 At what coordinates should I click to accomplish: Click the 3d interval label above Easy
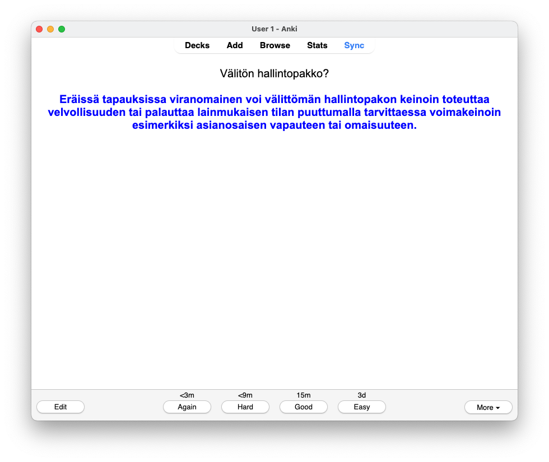click(362, 395)
